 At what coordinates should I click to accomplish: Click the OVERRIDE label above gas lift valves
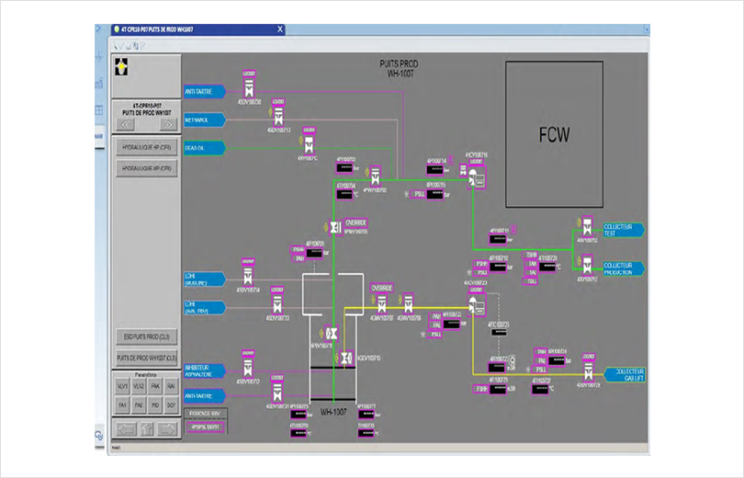click(x=382, y=288)
